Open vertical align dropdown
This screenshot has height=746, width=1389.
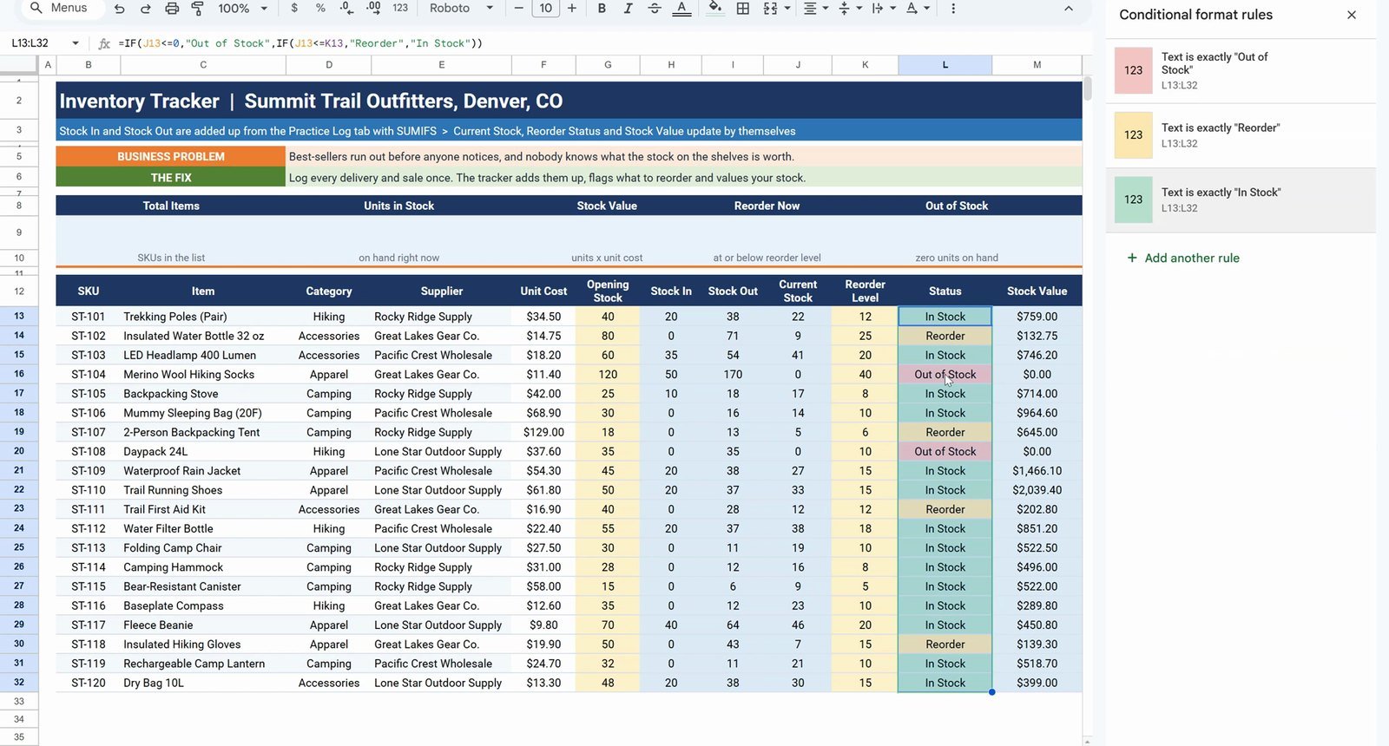(850, 8)
